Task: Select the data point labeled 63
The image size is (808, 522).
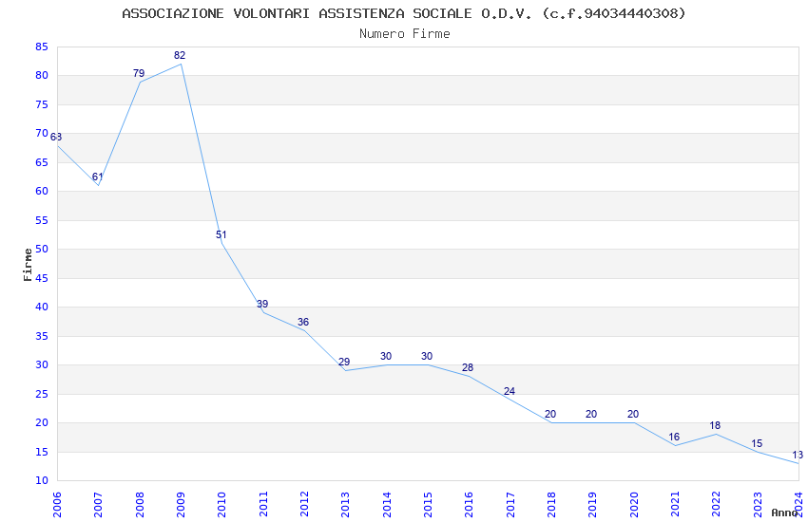Action: coord(56,137)
